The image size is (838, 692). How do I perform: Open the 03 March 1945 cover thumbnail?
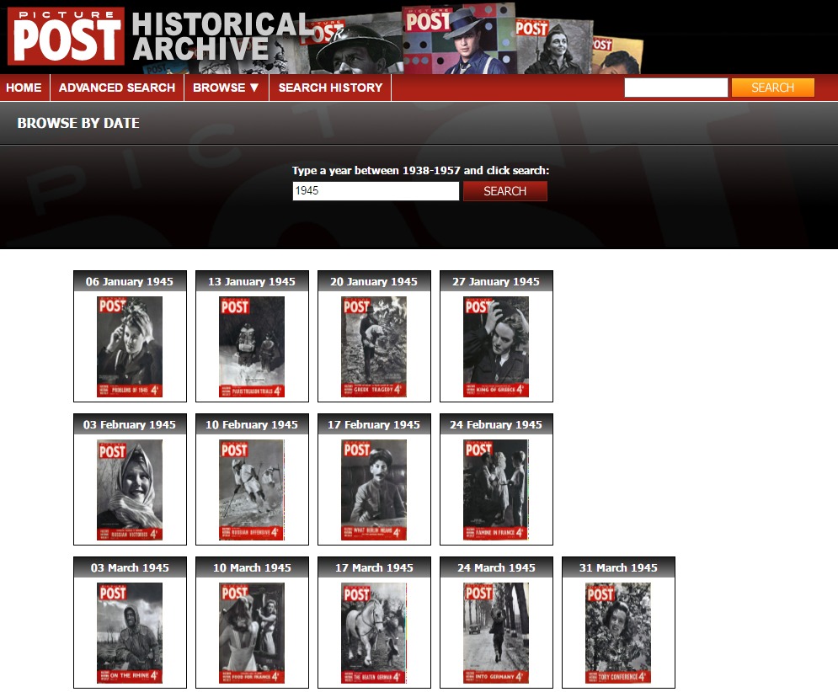(130, 633)
